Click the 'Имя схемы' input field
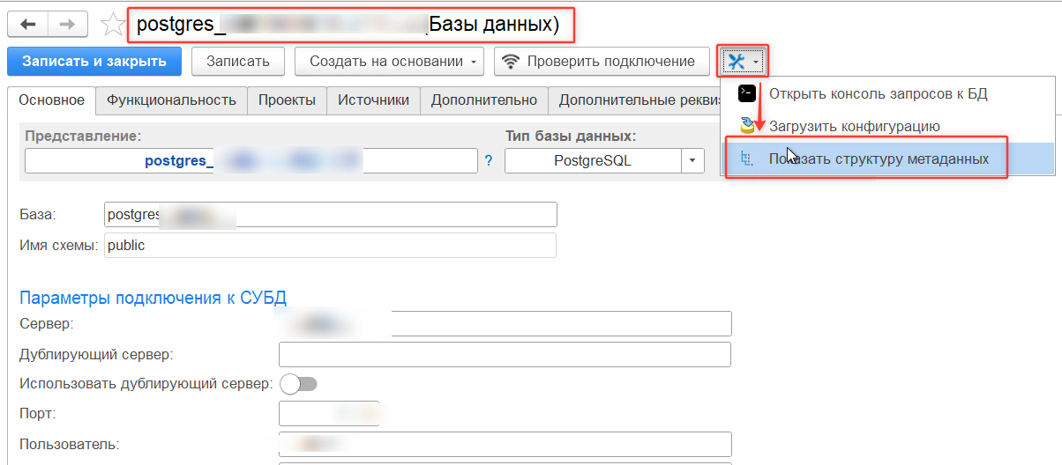The height and width of the screenshot is (465, 1062). tap(330, 246)
